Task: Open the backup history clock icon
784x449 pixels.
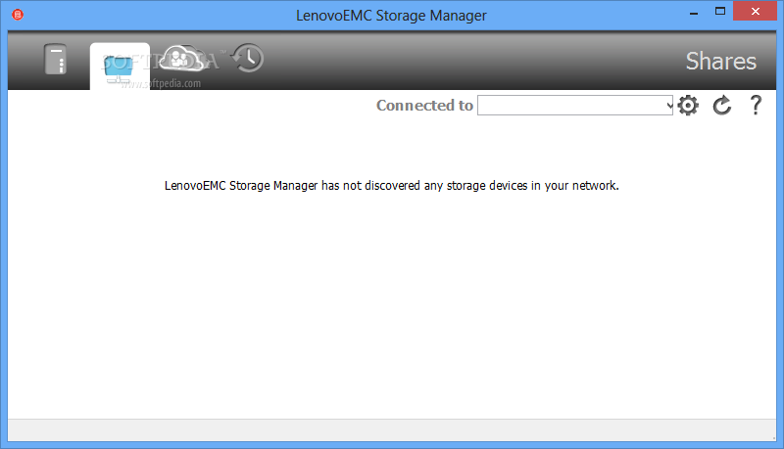Action: (248, 58)
